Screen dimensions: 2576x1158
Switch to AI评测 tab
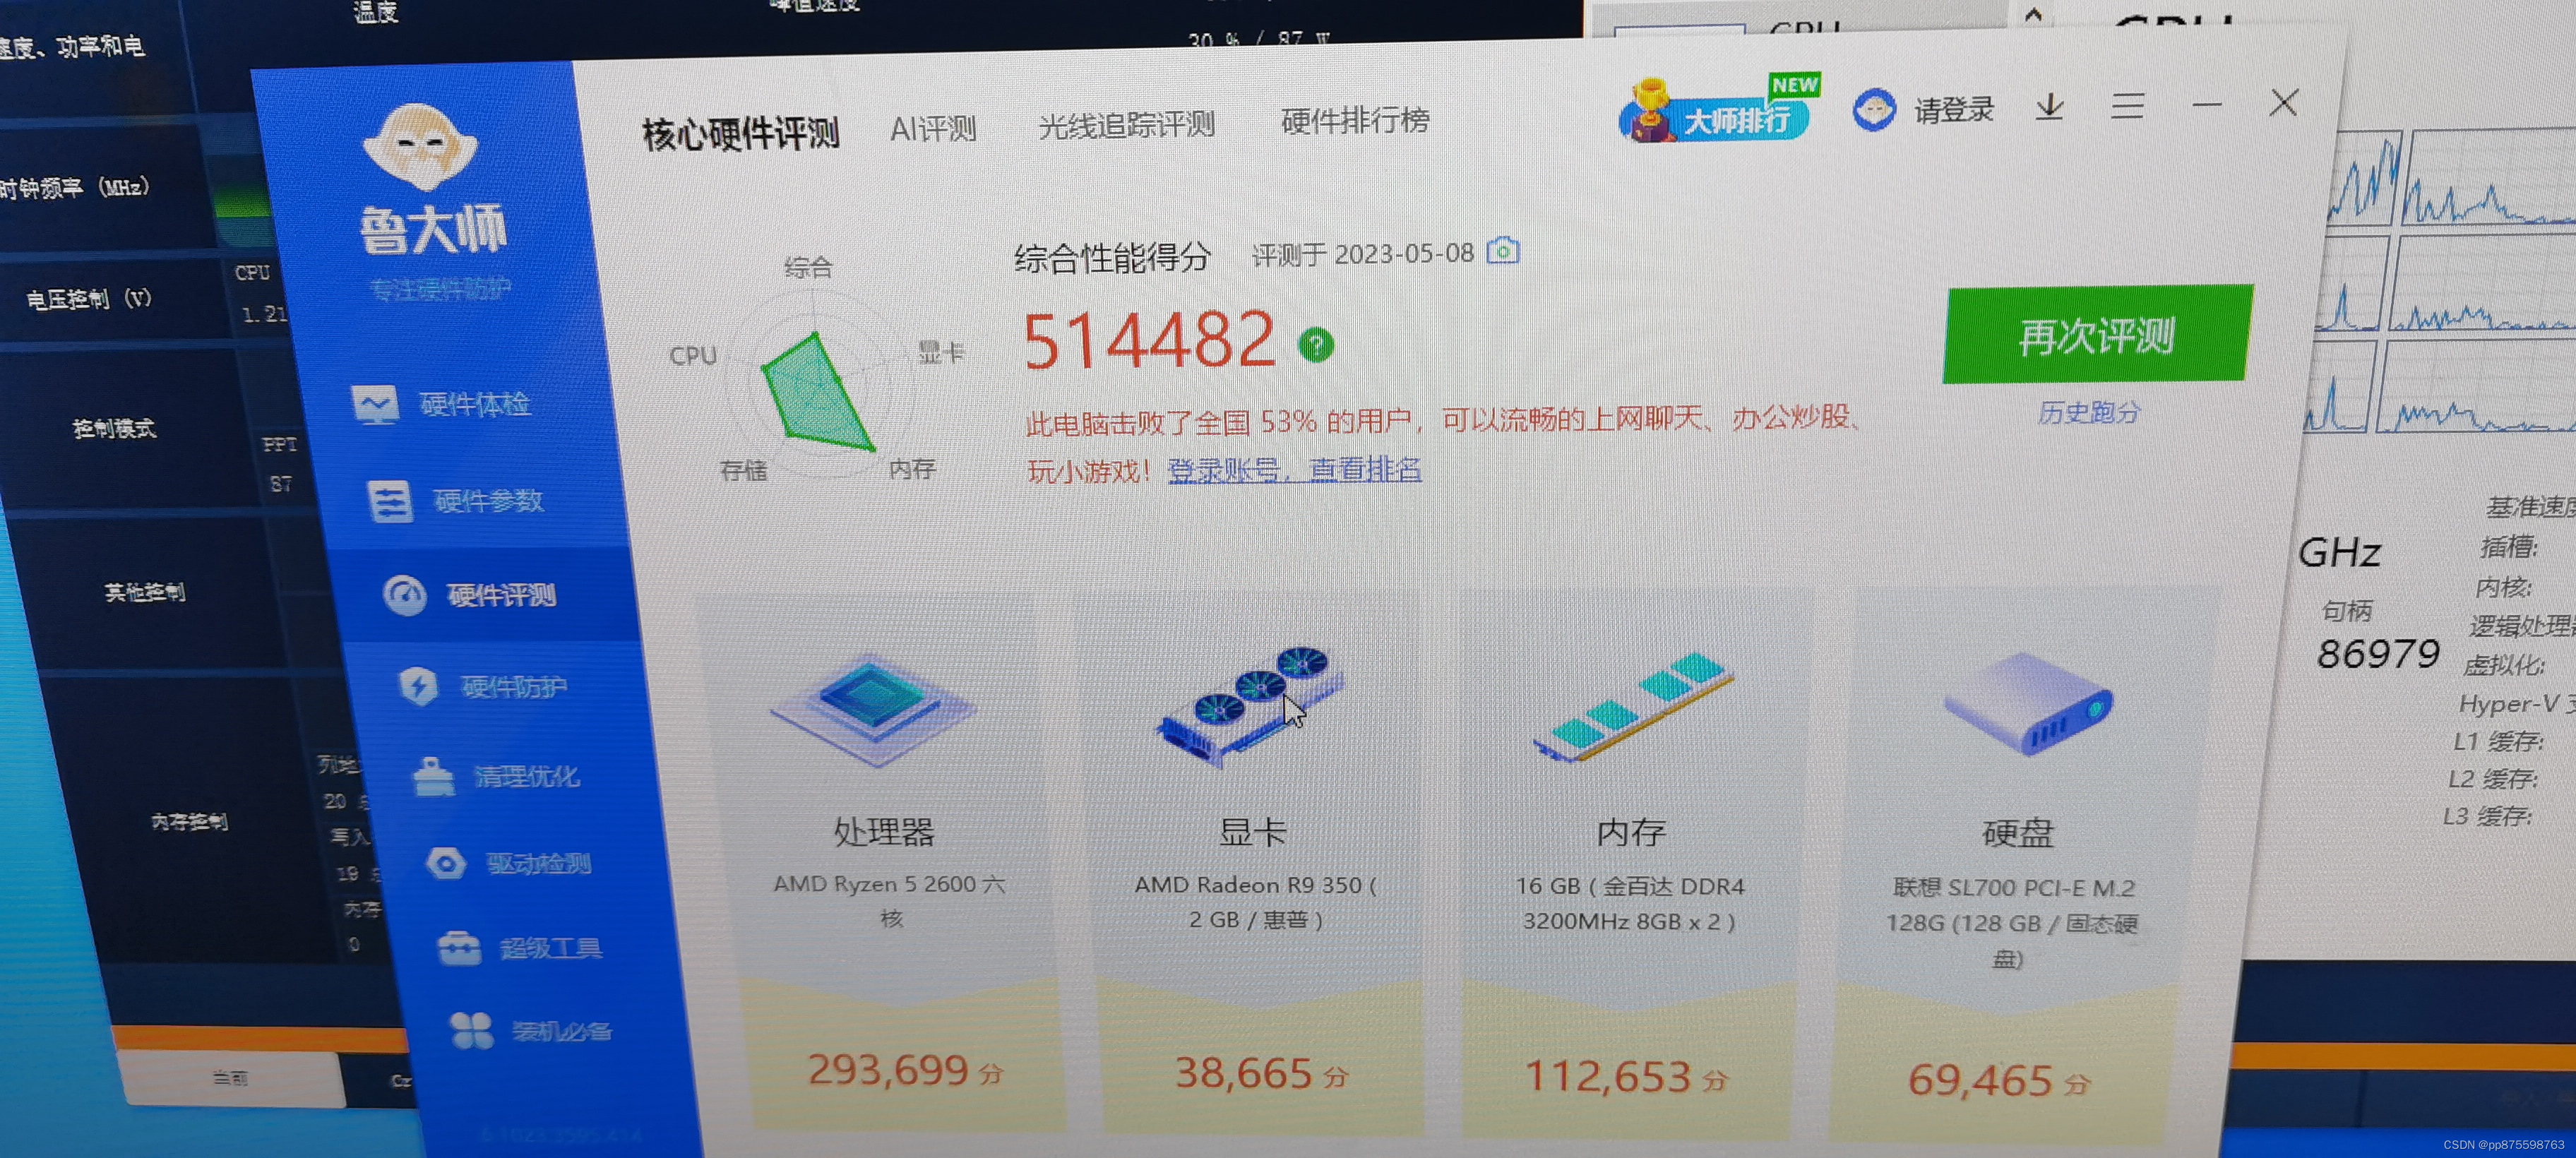click(x=933, y=128)
